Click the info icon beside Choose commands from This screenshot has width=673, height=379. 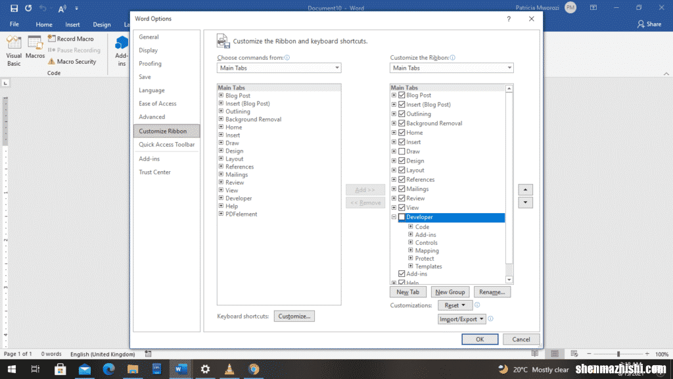coord(287,58)
